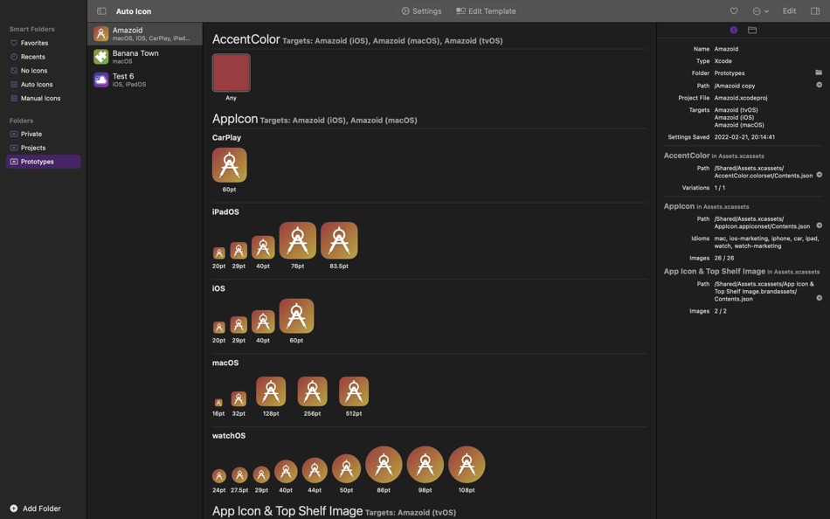Select the macOS 512pt icon

[x=354, y=391]
